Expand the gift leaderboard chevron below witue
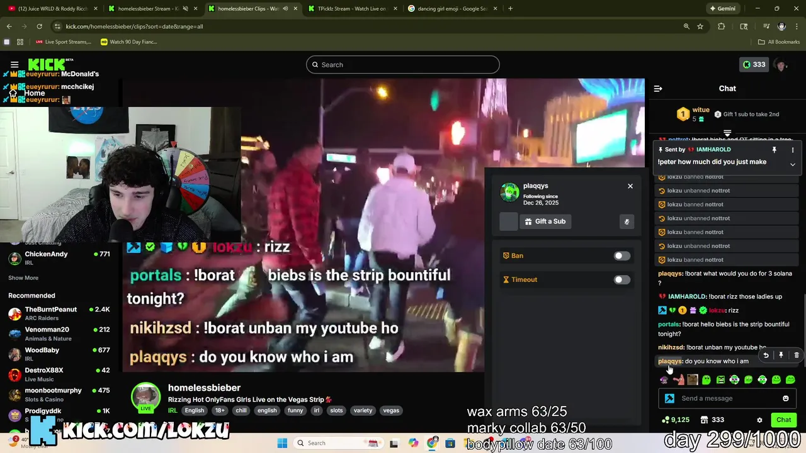 point(727,133)
